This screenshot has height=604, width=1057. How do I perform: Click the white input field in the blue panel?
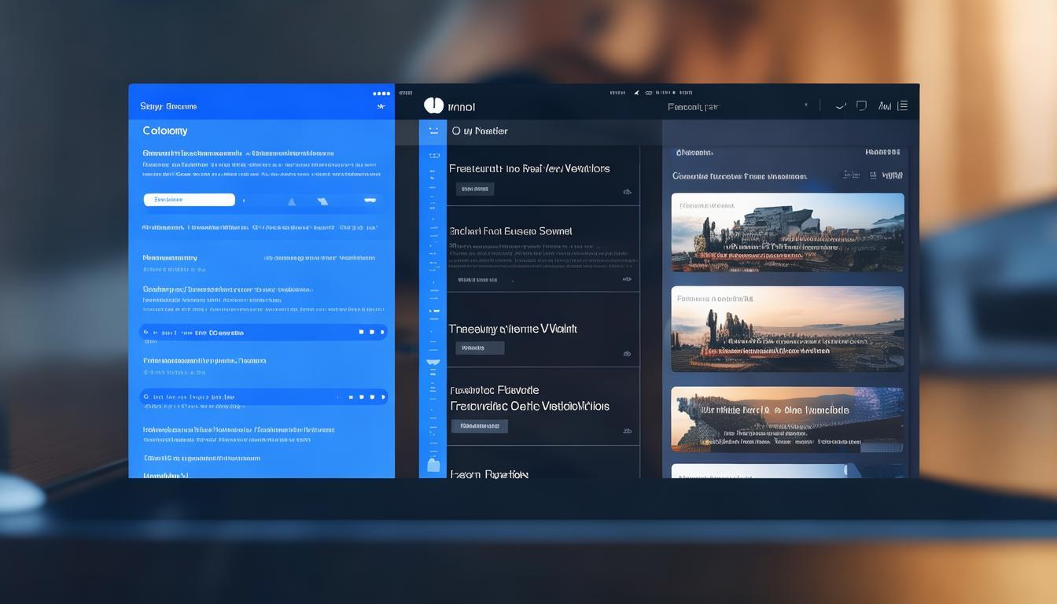coord(190,200)
